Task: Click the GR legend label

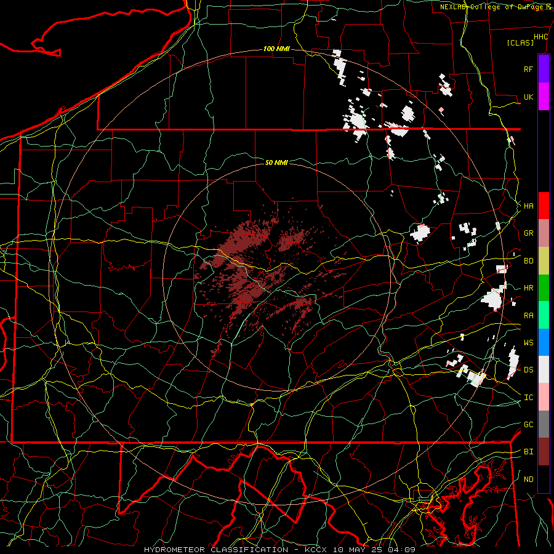Action: coord(528,233)
